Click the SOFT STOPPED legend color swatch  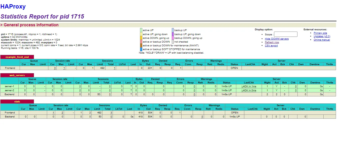click(x=141, y=49)
